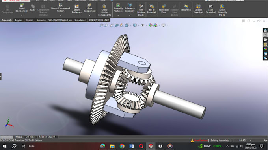Click the Instant3D tool

tap(186, 8)
